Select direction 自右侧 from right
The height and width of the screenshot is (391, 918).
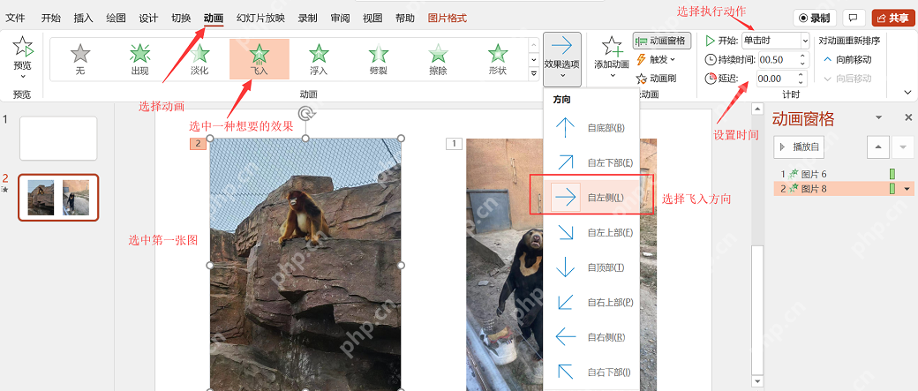[x=591, y=337]
